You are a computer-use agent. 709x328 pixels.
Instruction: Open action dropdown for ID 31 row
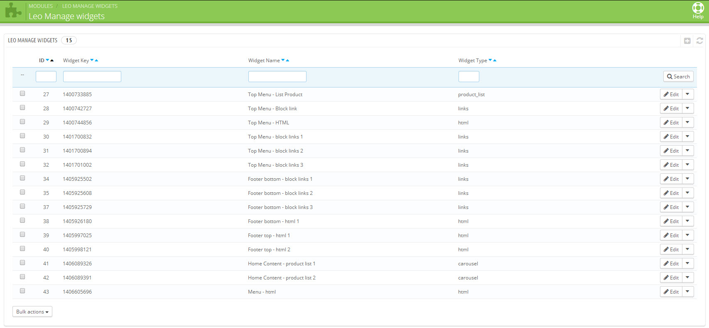click(688, 151)
